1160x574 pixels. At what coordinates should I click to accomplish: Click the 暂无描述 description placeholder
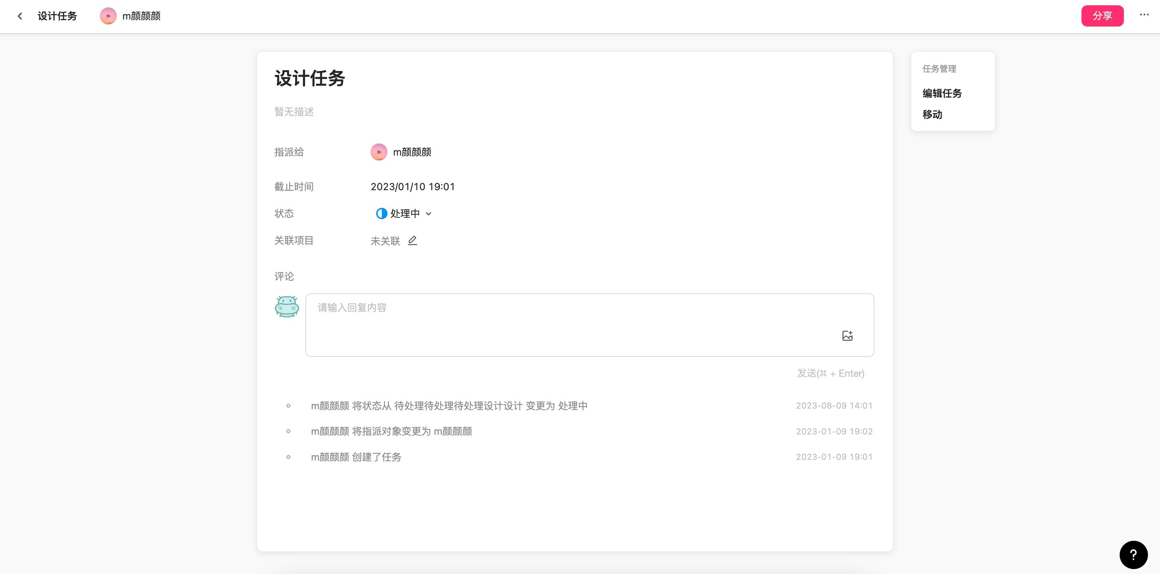[x=294, y=112]
